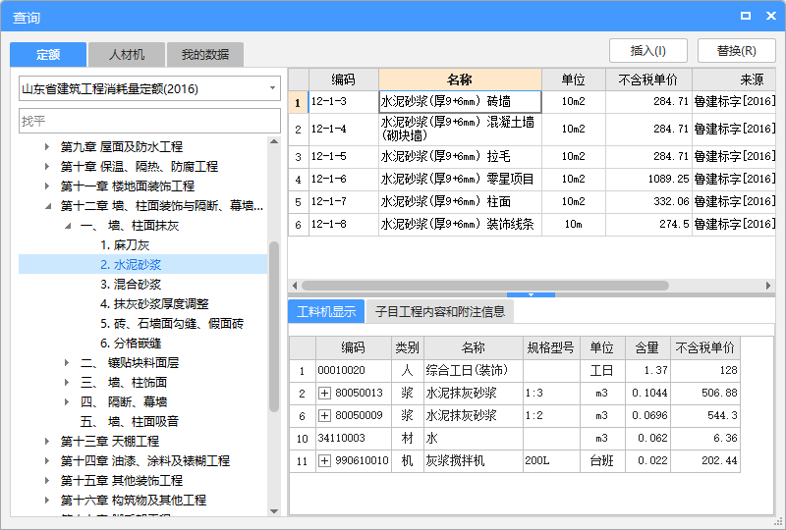Click the 找平 search input field

click(149, 121)
